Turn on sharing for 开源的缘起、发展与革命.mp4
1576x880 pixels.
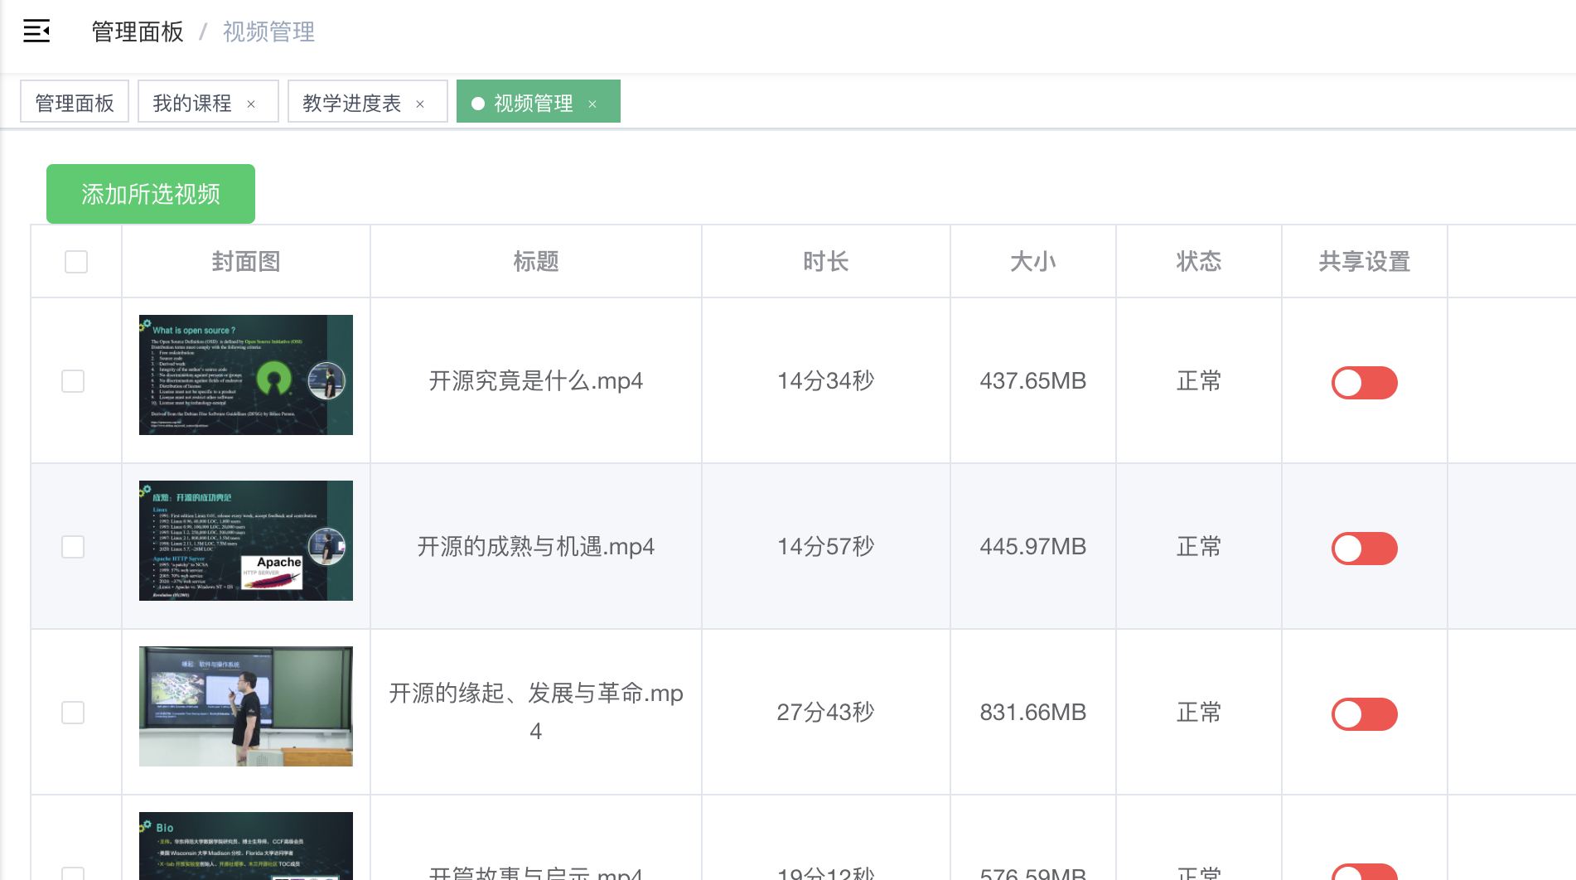click(x=1364, y=714)
